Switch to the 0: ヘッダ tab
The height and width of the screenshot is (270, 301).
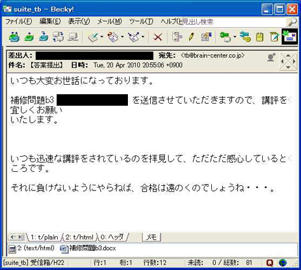coord(112,237)
